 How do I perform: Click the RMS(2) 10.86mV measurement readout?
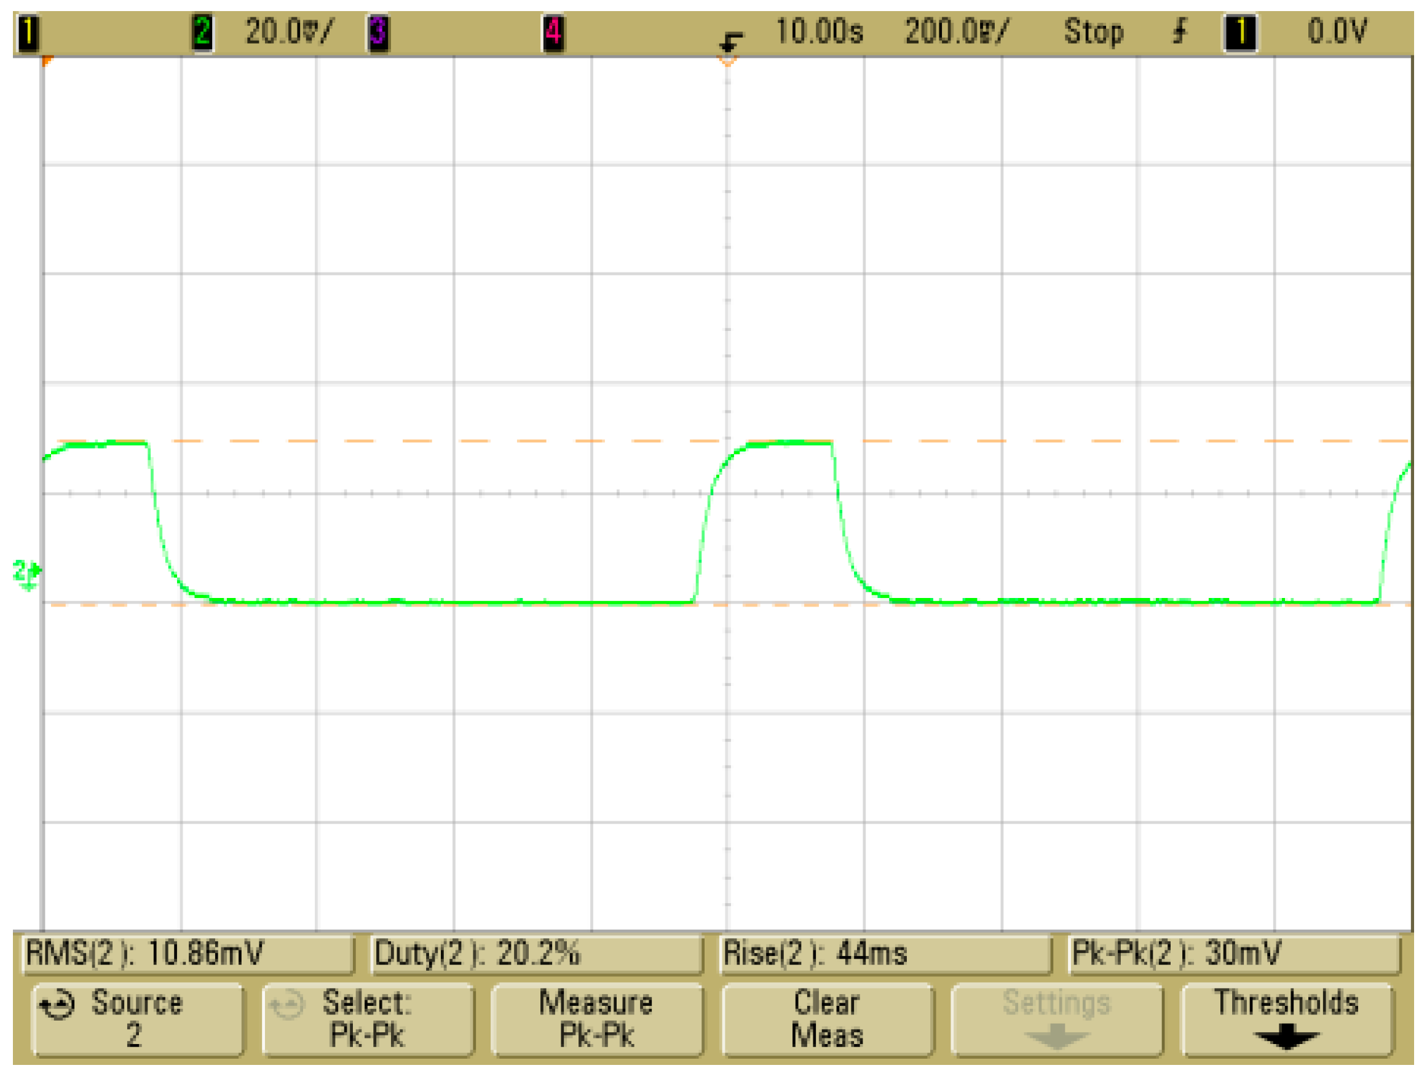click(188, 954)
